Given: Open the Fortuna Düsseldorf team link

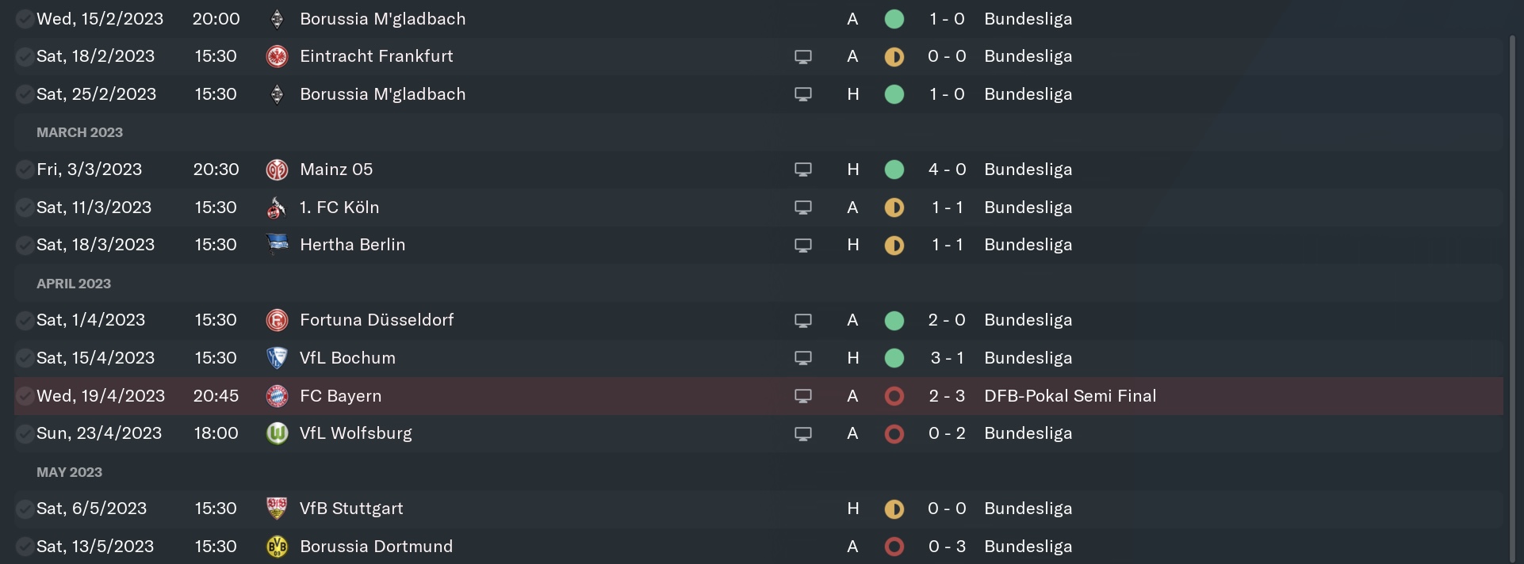Looking at the screenshot, I should click(377, 320).
